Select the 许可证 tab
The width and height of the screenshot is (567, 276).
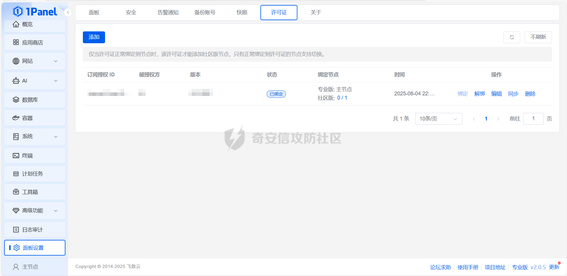pos(279,12)
